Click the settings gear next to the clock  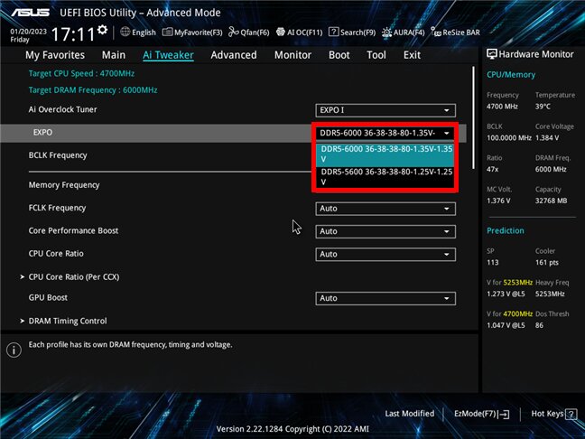point(102,30)
